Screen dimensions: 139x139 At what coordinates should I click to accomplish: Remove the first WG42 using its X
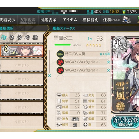108,62
